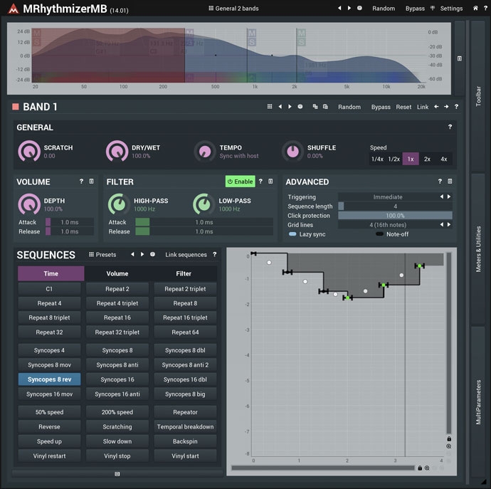
Task: Click the vertical zoom magnifier icon on graph
Action: (x=449, y=447)
